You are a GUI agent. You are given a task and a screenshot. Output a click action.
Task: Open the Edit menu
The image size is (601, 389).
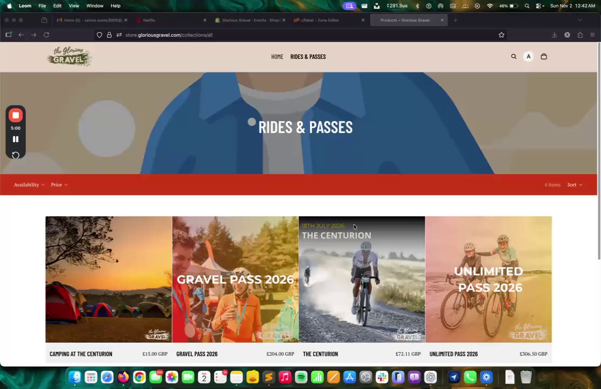point(57,6)
